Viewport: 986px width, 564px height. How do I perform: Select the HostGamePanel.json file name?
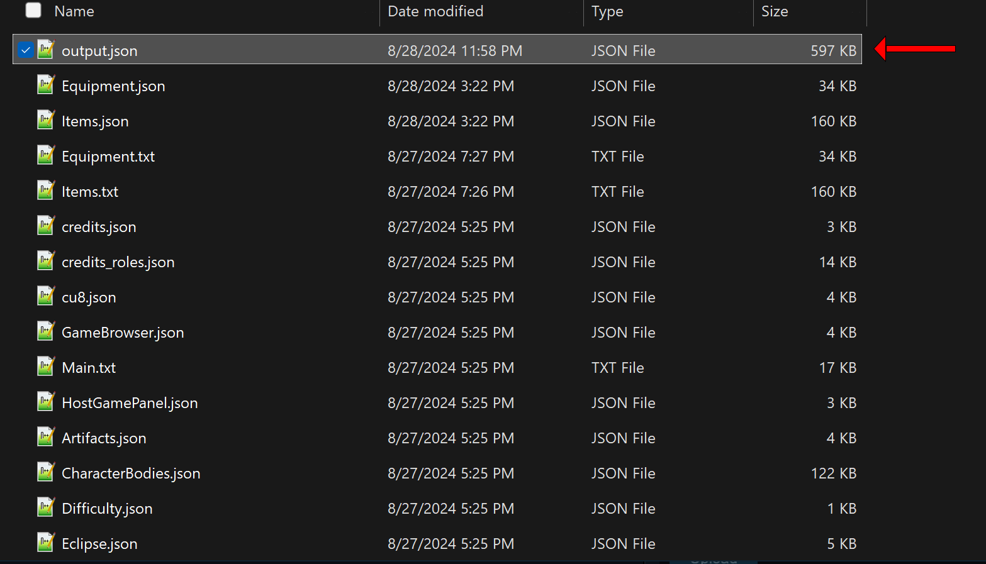pos(130,403)
